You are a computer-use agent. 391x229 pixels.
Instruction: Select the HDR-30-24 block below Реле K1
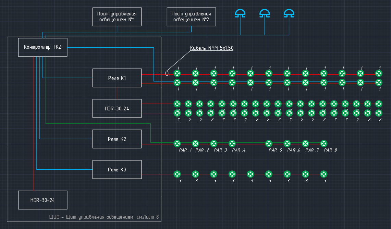pyautogui.click(x=117, y=108)
